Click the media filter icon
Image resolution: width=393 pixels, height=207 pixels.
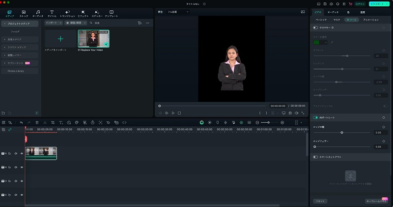[x=140, y=23]
